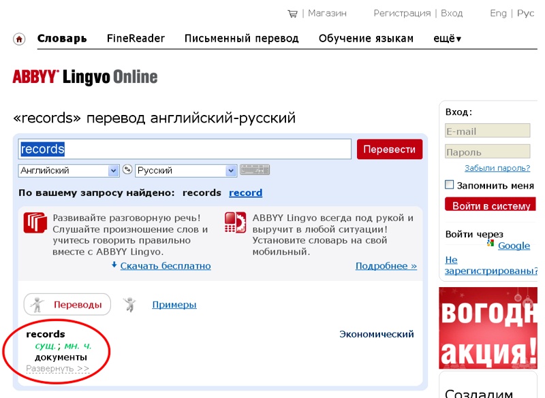The image size is (545, 398).
Task: Click the Регистрация link
Action: (402, 13)
